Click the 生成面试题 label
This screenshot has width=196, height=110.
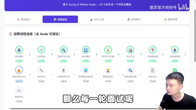point(153,57)
